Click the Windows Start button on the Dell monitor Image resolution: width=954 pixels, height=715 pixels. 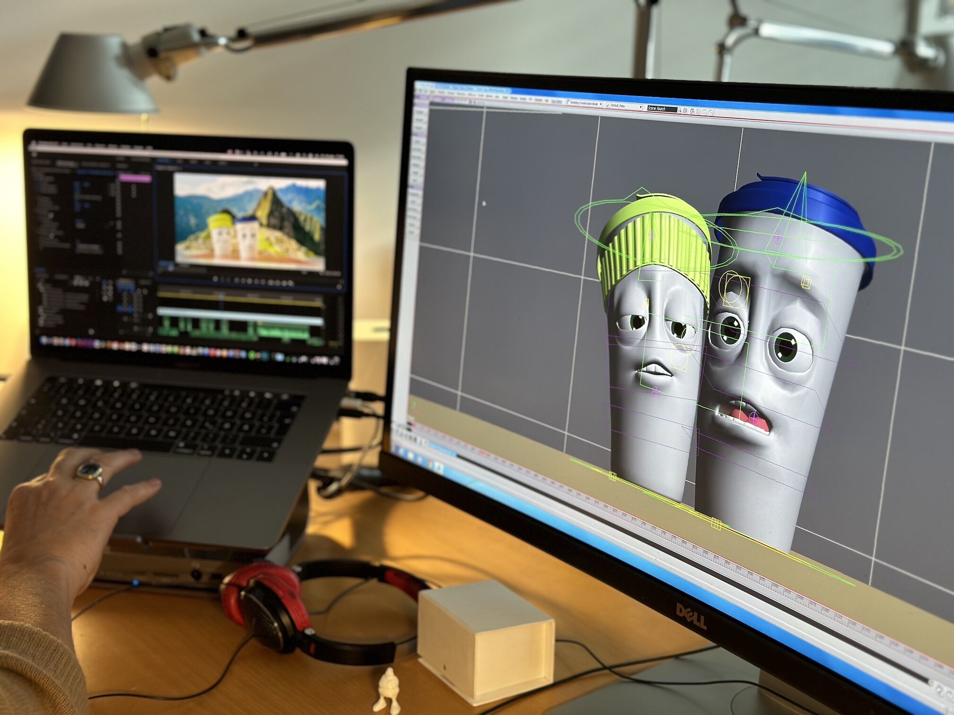[401, 451]
